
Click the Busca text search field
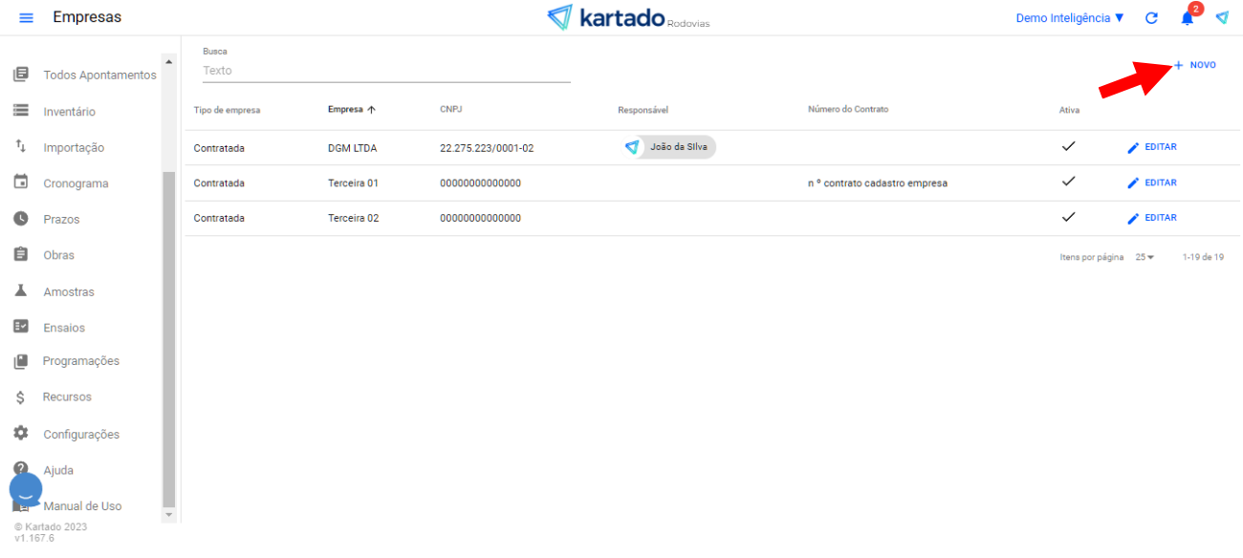click(x=385, y=71)
